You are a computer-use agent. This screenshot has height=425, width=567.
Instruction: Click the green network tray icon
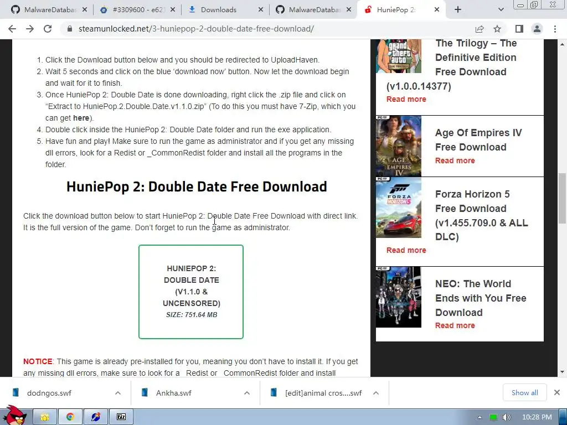493,417
